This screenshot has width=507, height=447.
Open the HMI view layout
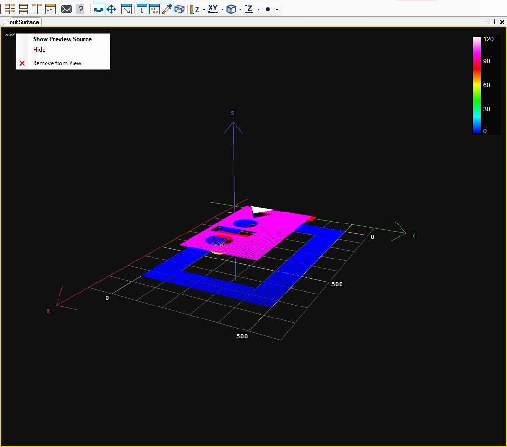(x=50, y=9)
